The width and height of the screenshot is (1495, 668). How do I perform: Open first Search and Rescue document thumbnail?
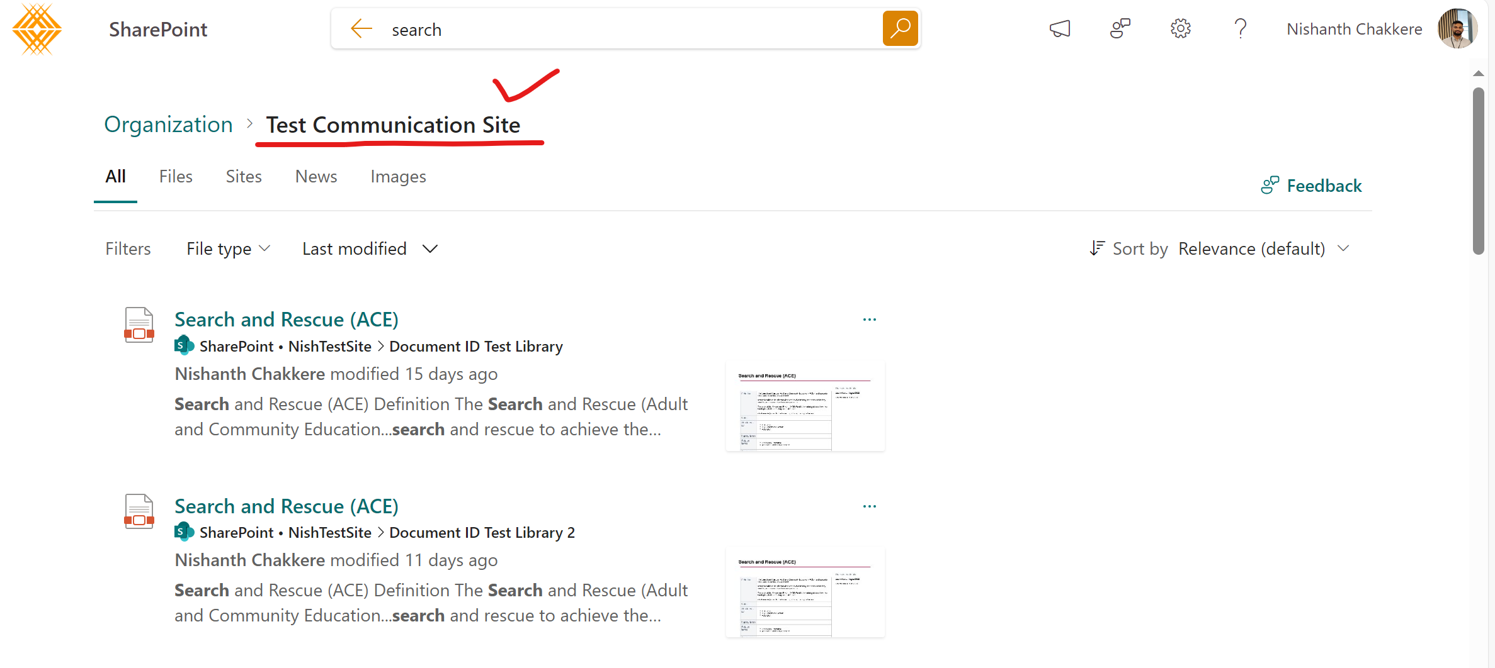click(x=805, y=406)
